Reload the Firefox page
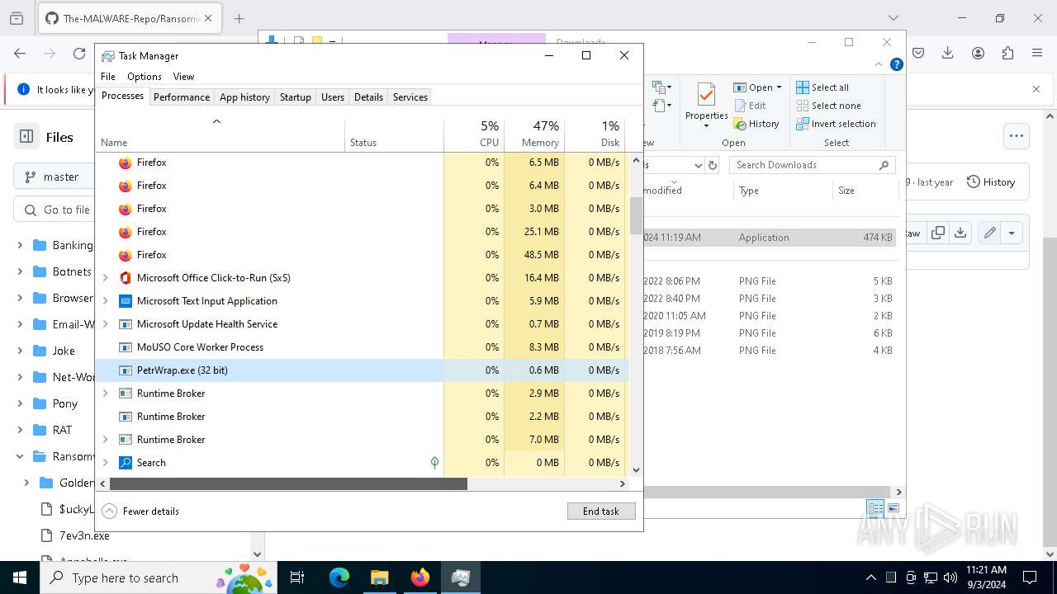The image size is (1057, 594). point(79,53)
